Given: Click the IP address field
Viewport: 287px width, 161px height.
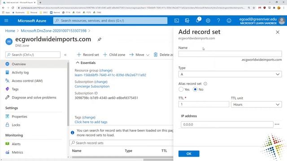Looking at the screenshot, I should click(227, 124).
